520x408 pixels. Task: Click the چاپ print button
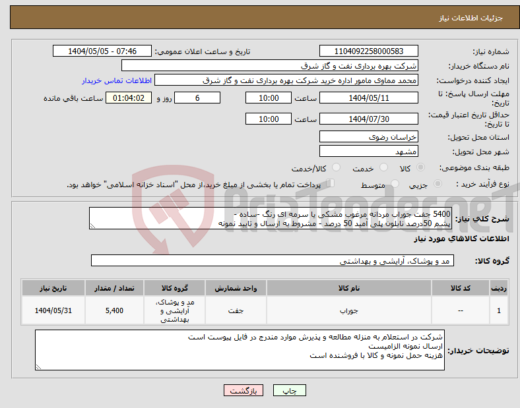(x=290, y=390)
